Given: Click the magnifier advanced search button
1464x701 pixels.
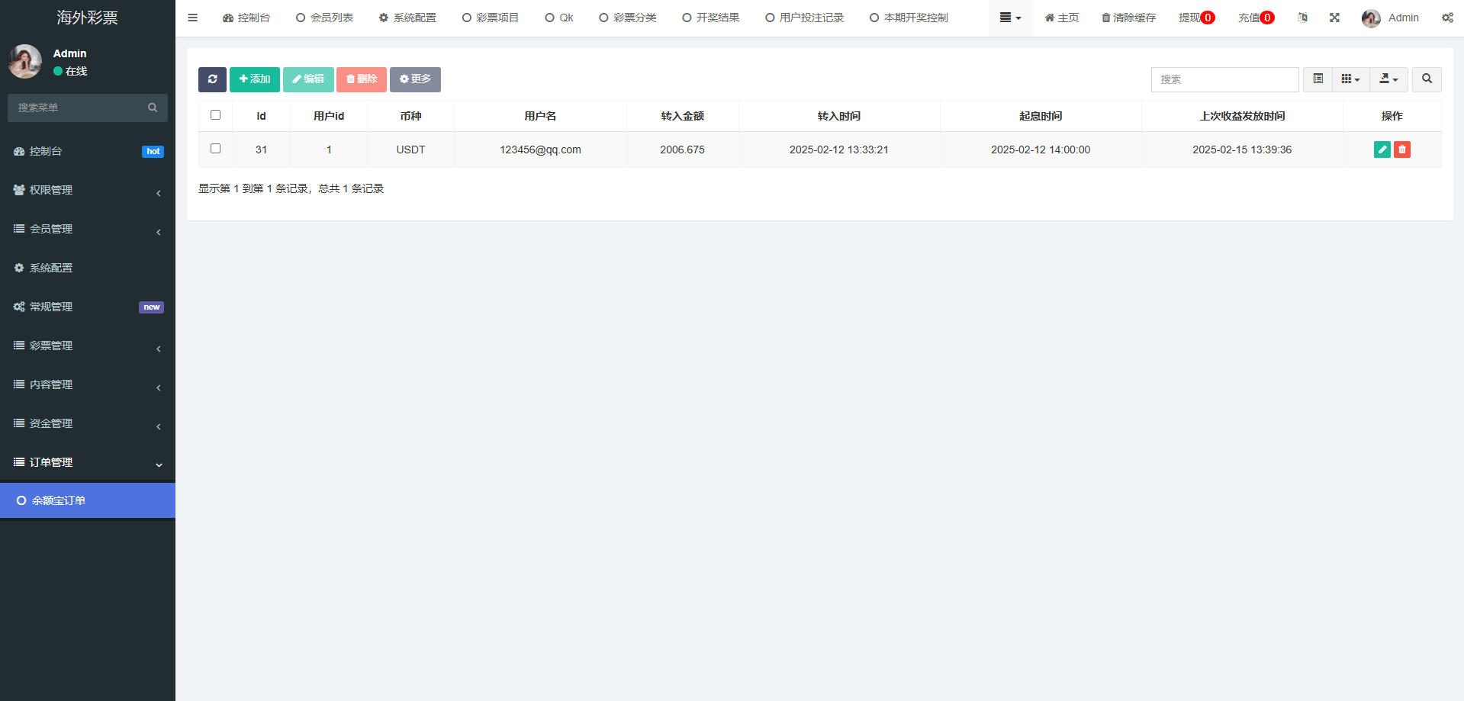Looking at the screenshot, I should [x=1427, y=79].
